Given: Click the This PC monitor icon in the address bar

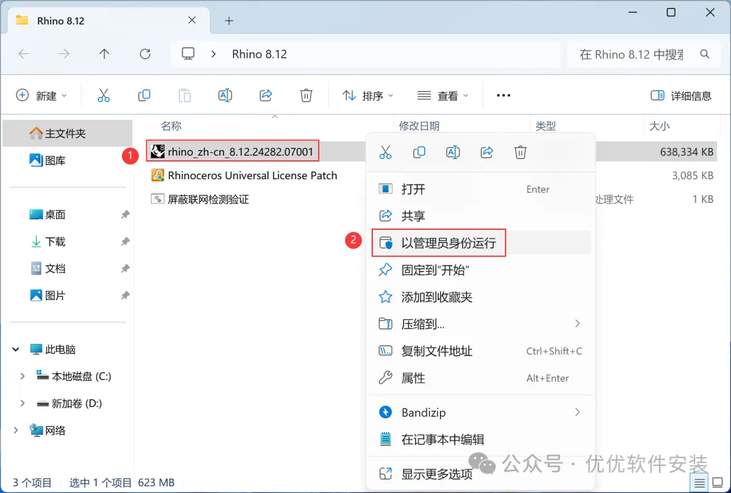Looking at the screenshot, I should [x=188, y=54].
